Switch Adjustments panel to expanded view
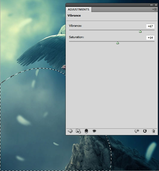Screen dimensions: 159x171 [78, 131]
